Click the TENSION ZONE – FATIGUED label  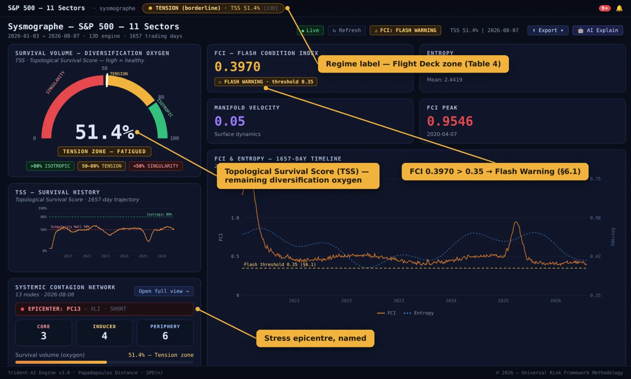pyautogui.click(x=104, y=152)
